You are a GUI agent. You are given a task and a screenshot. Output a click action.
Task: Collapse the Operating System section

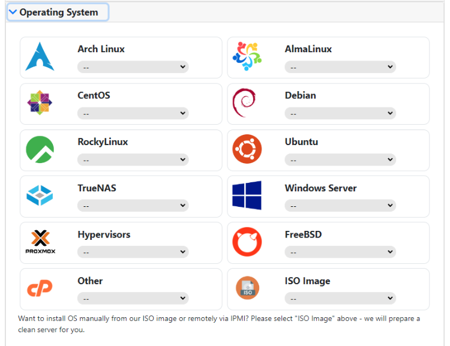(x=58, y=12)
